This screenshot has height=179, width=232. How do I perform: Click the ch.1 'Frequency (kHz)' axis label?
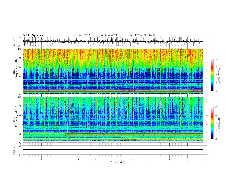[16, 68]
